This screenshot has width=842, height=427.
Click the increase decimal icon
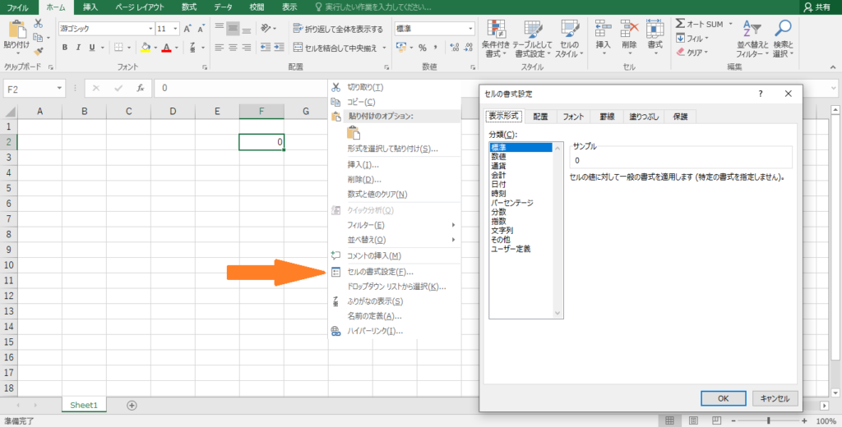click(x=454, y=48)
